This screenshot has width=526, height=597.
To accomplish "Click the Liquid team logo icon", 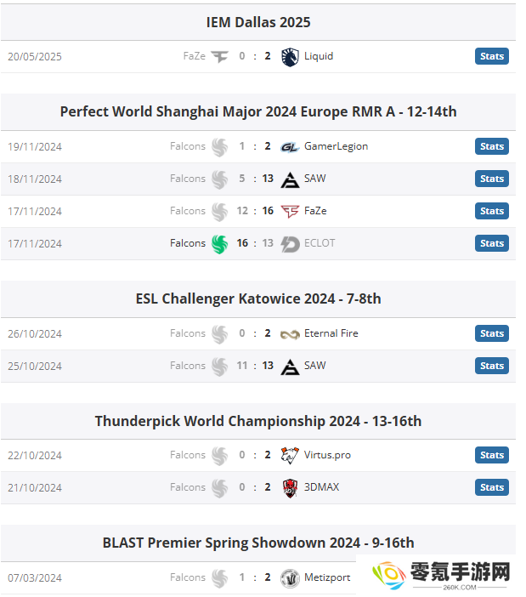I will tap(290, 57).
